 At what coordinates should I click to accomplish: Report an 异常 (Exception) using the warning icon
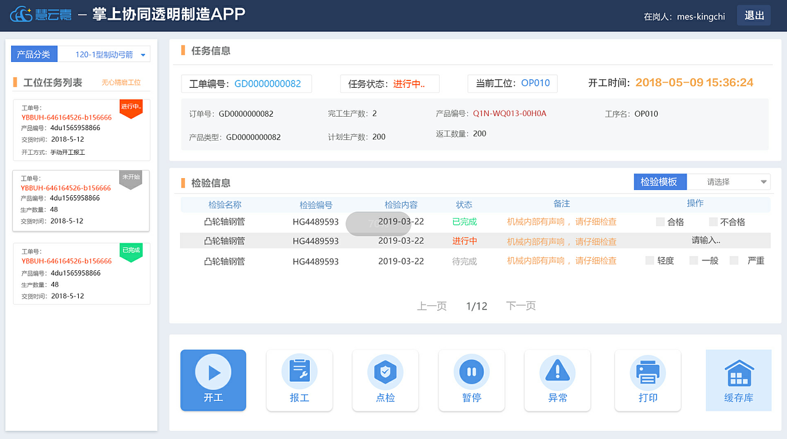click(558, 371)
